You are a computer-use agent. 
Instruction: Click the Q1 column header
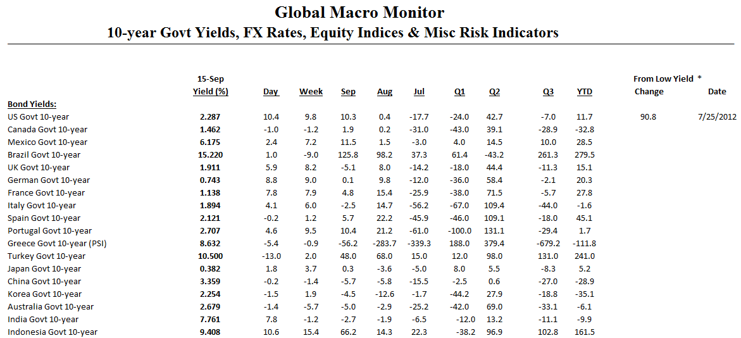coord(459,92)
